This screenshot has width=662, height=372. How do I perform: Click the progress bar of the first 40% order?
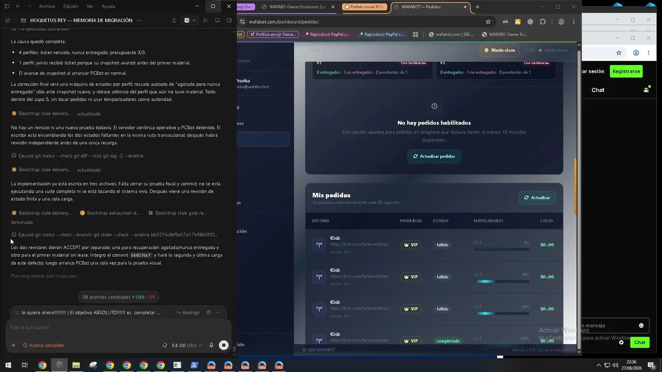pyautogui.click(x=501, y=282)
